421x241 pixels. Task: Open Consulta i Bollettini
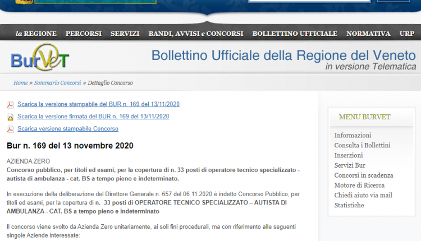tap(362, 145)
